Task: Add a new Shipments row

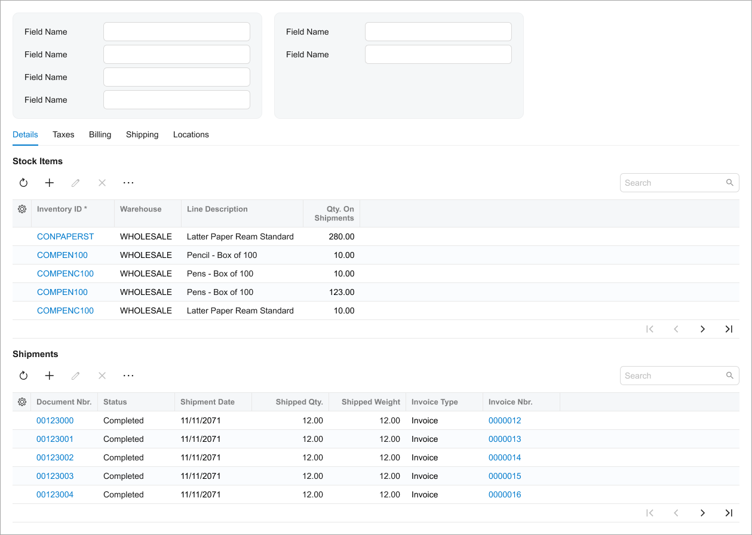Action: pos(50,376)
